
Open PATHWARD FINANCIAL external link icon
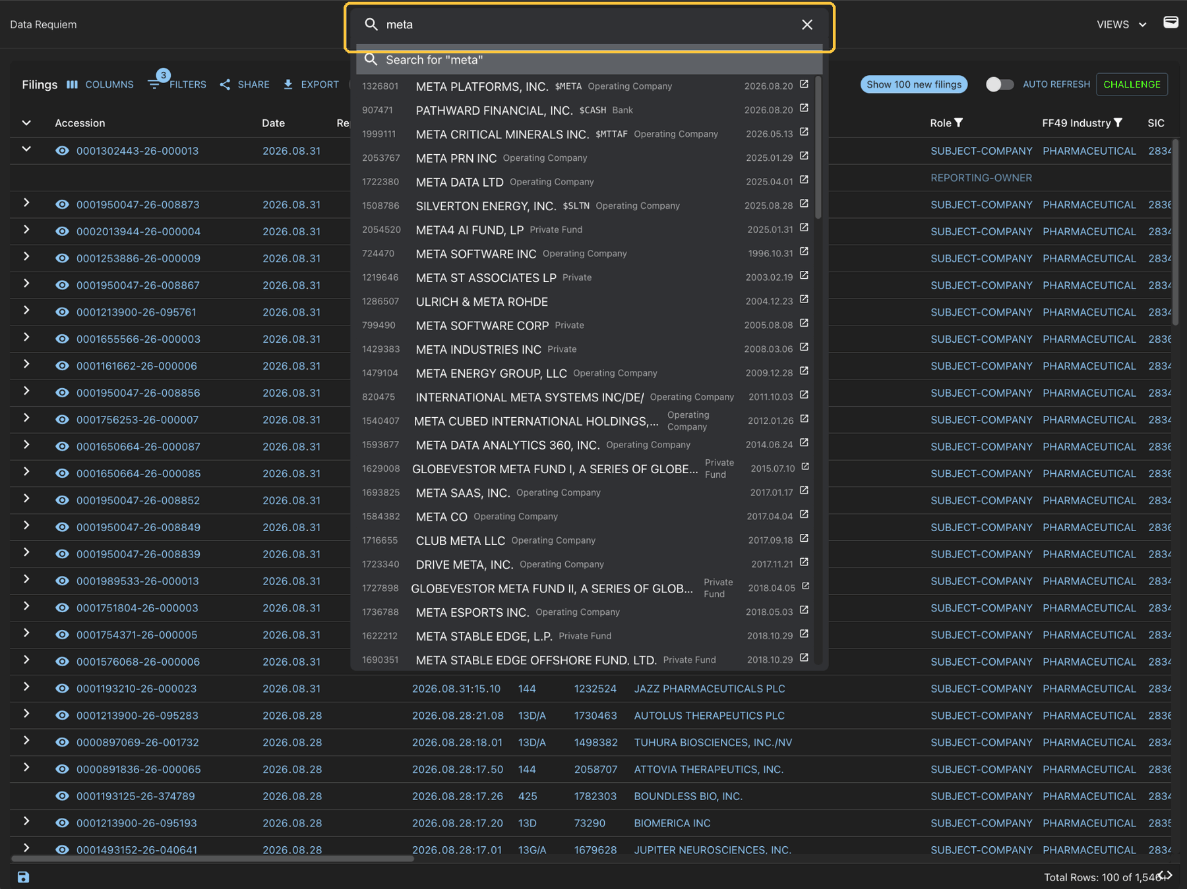coord(804,108)
